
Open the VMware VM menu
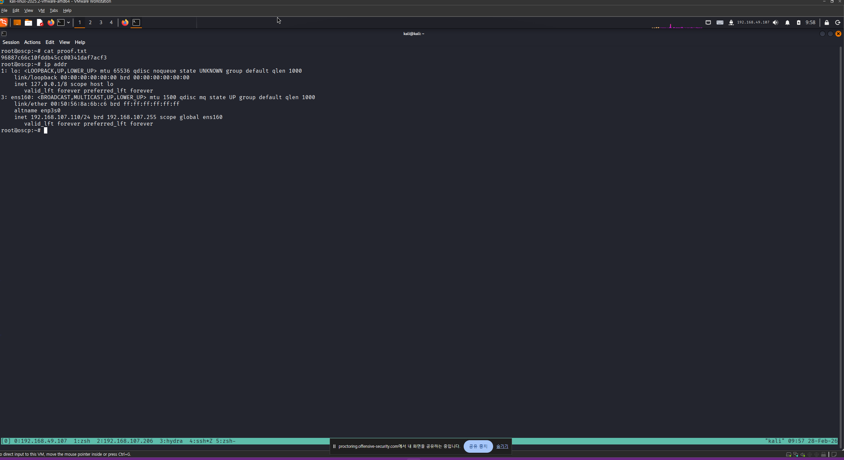click(41, 11)
